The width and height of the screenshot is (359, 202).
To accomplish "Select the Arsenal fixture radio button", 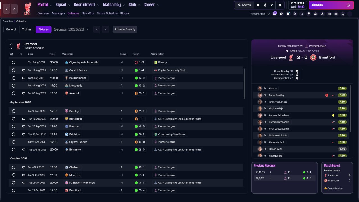I will (13, 93).
